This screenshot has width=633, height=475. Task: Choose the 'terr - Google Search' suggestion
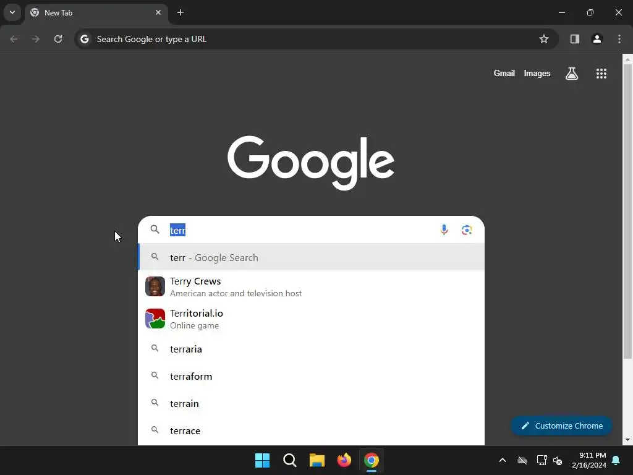(312, 257)
